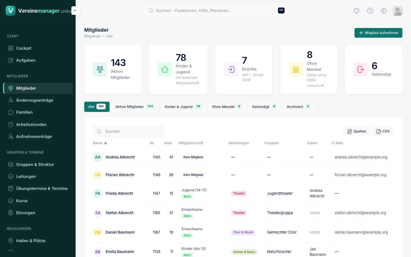Viewport: 411px width, 257px height.
Task: Sort the table by Name column
Action: 100,143
